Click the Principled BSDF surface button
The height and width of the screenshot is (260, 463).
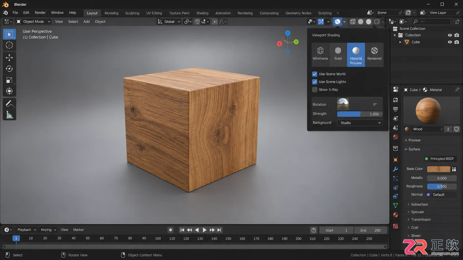(x=440, y=159)
